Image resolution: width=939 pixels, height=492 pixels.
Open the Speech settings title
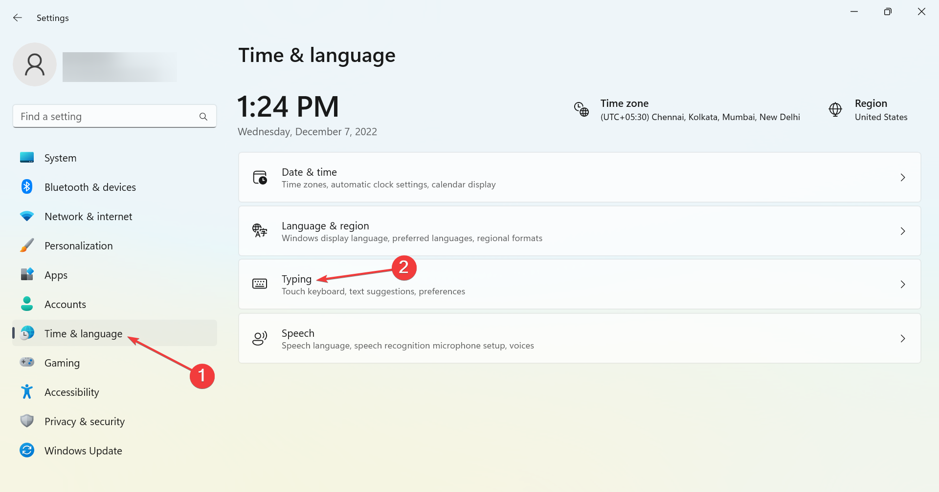tap(298, 333)
